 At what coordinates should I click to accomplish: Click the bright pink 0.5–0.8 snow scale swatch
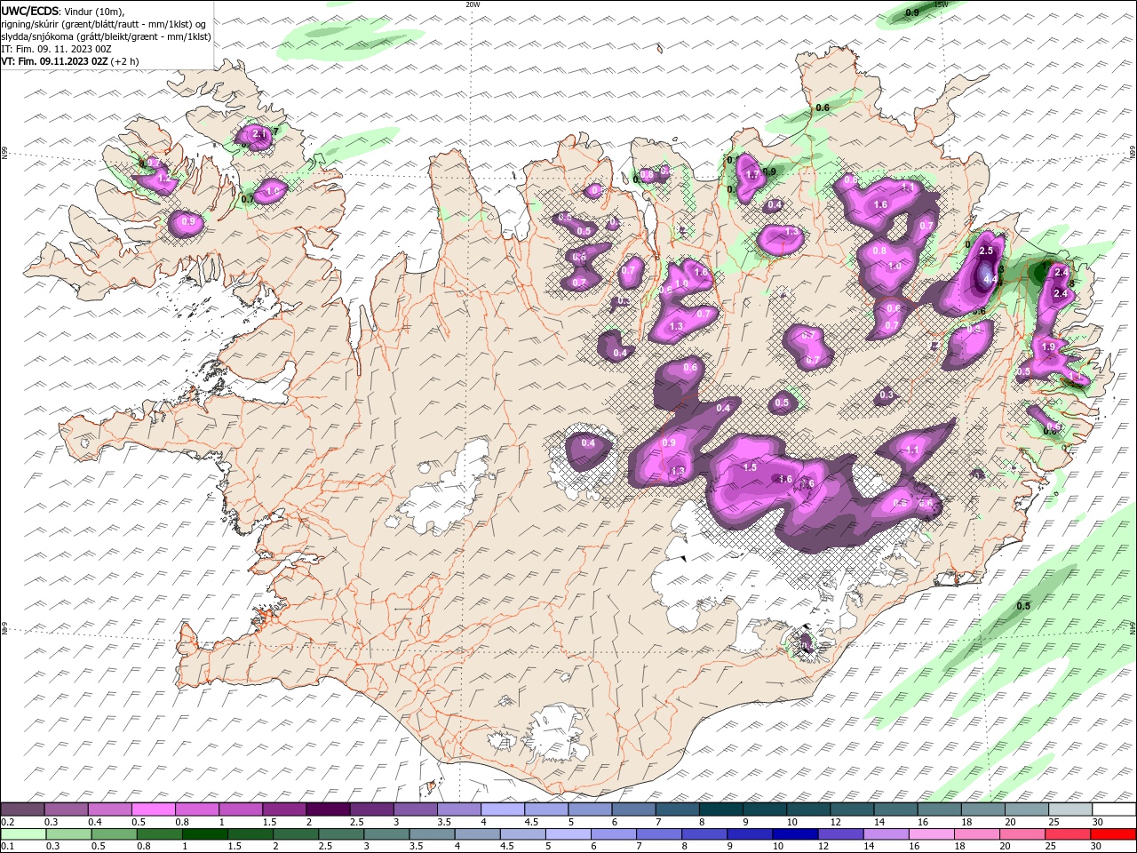click(154, 809)
